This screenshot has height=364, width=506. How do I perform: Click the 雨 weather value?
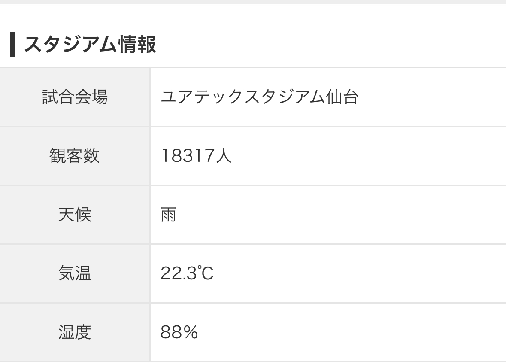click(x=168, y=214)
